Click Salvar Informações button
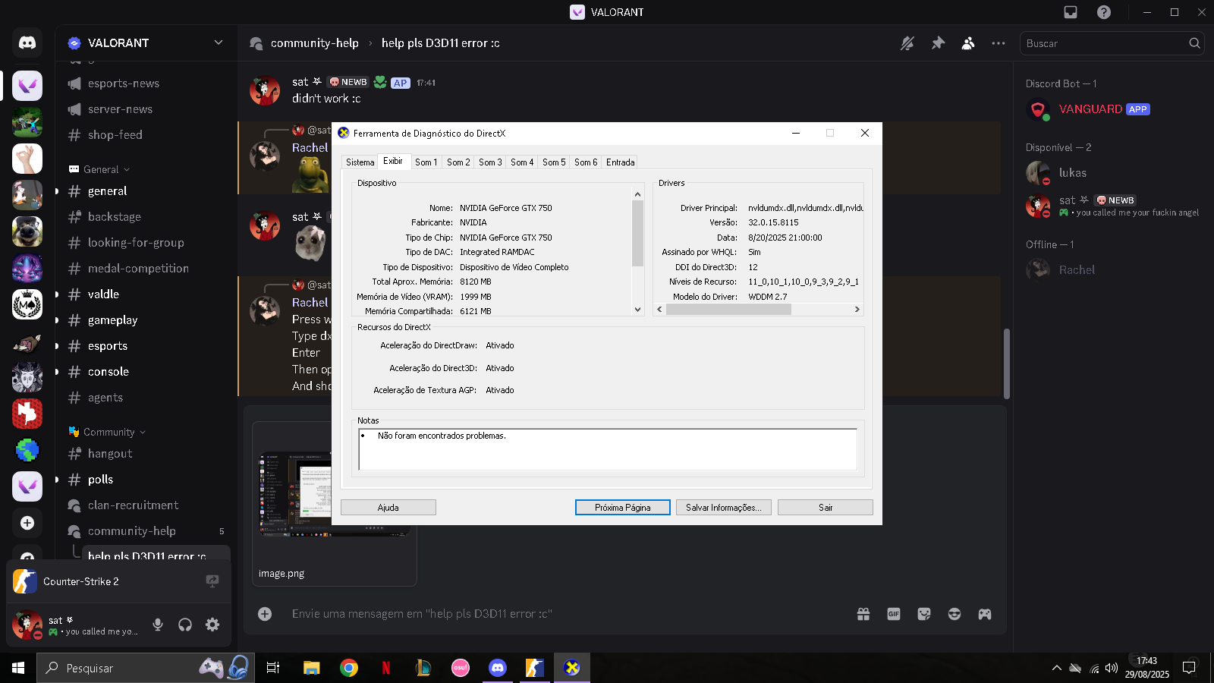Image resolution: width=1214 pixels, height=683 pixels. (724, 508)
